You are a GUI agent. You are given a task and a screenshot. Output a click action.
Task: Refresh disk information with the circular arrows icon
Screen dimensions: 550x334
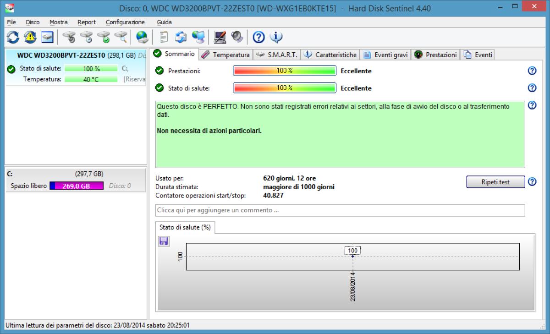13,38
